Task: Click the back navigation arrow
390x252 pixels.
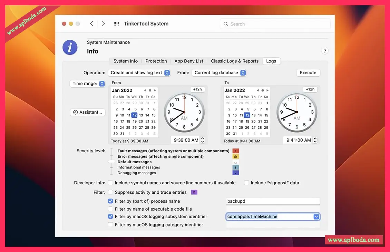Action: (x=91, y=23)
